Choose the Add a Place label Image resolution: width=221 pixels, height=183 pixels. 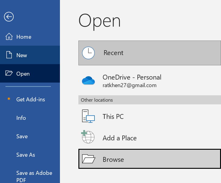120,138
